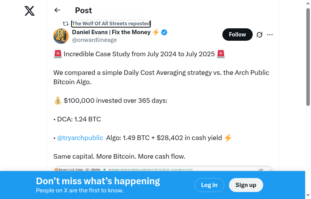This screenshot has height=199, width=311.
Task: Click the X logo icon
Action: (30, 11)
